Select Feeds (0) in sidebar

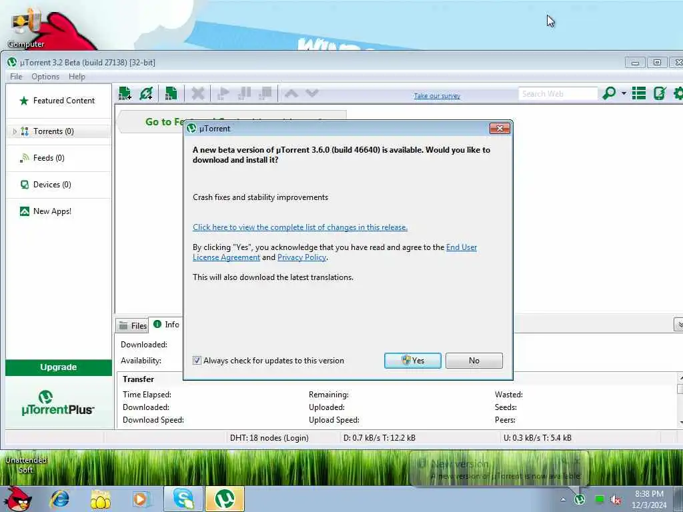[59, 157]
